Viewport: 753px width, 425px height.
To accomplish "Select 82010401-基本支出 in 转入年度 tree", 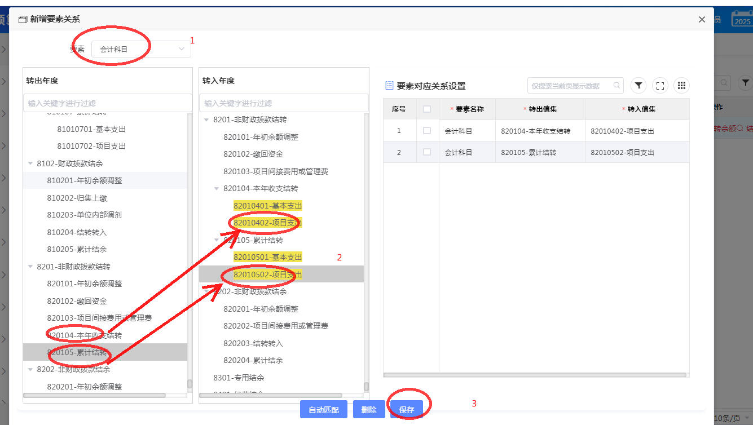I will coord(268,206).
